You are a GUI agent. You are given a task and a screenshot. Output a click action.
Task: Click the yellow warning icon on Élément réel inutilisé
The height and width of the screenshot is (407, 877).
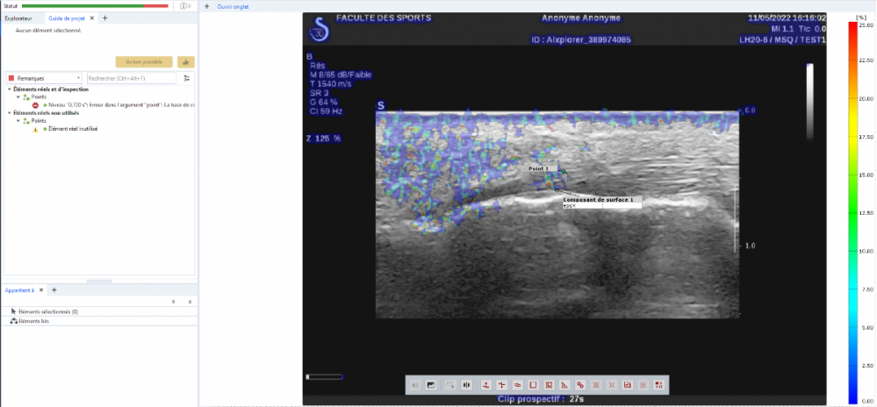(x=35, y=129)
